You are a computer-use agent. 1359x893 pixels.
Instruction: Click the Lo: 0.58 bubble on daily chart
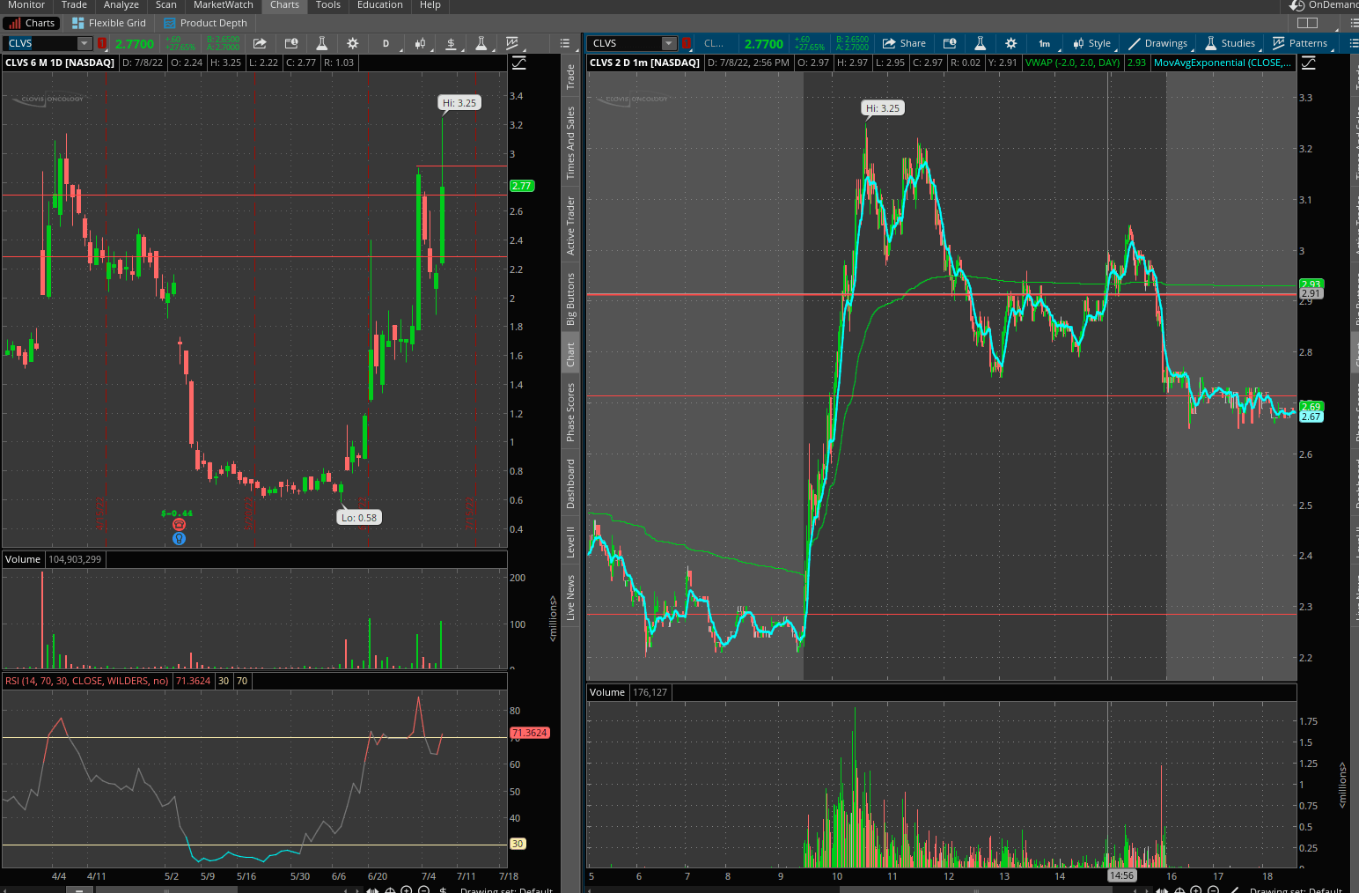pyautogui.click(x=359, y=518)
